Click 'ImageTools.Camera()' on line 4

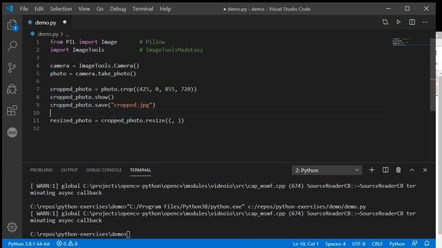click(109, 65)
